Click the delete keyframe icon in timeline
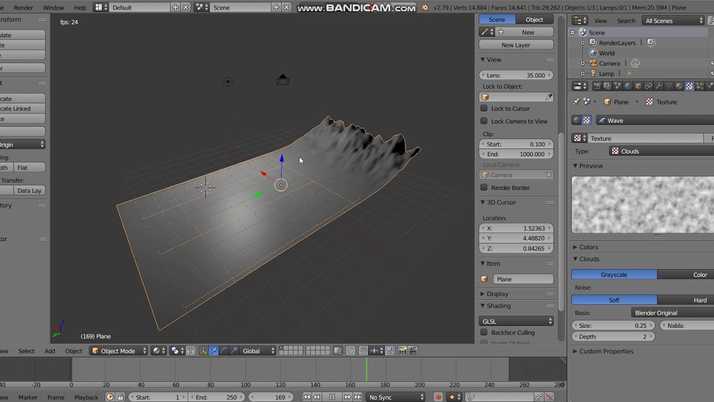714x402 pixels. click(x=549, y=397)
